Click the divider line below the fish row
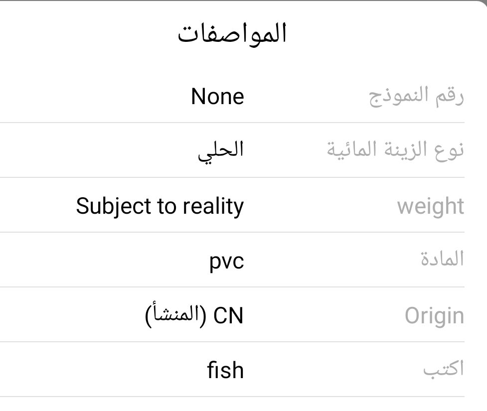Screen dimensions: 487x411 pyautogui.click(x=232, y=397)
